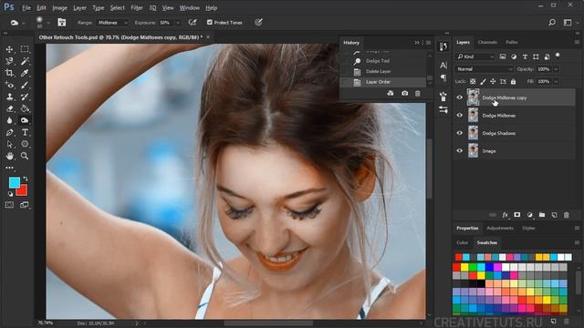This screenshot has width=584, height=328.
Task: Toggle lock all for layer
Action: pyautogui.click(x=513, y=81)
